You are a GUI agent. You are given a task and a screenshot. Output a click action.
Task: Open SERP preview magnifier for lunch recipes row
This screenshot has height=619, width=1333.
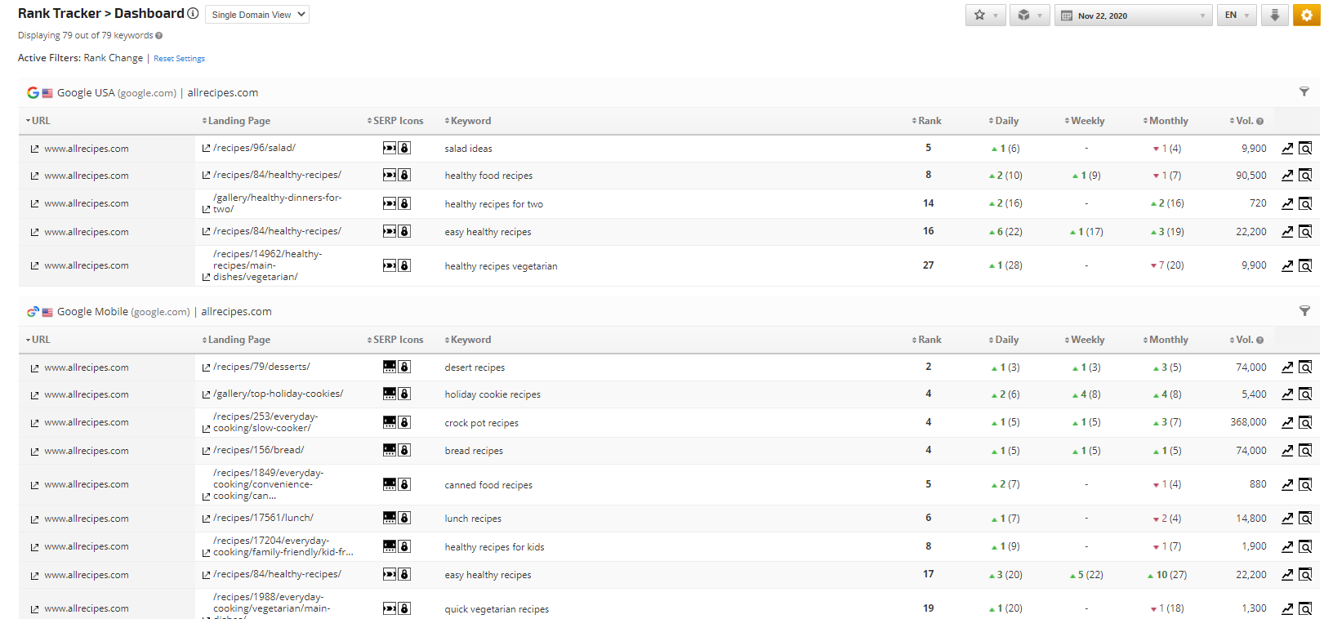pos(1305,518)
